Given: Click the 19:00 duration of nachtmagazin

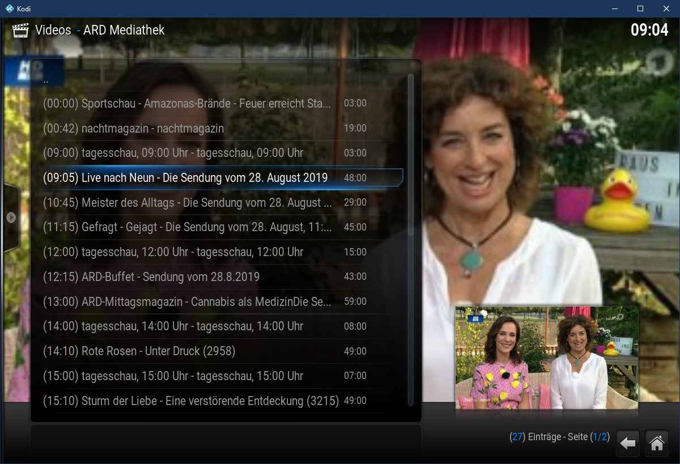Looking at the screenshot, I should (x=355, y=129).
